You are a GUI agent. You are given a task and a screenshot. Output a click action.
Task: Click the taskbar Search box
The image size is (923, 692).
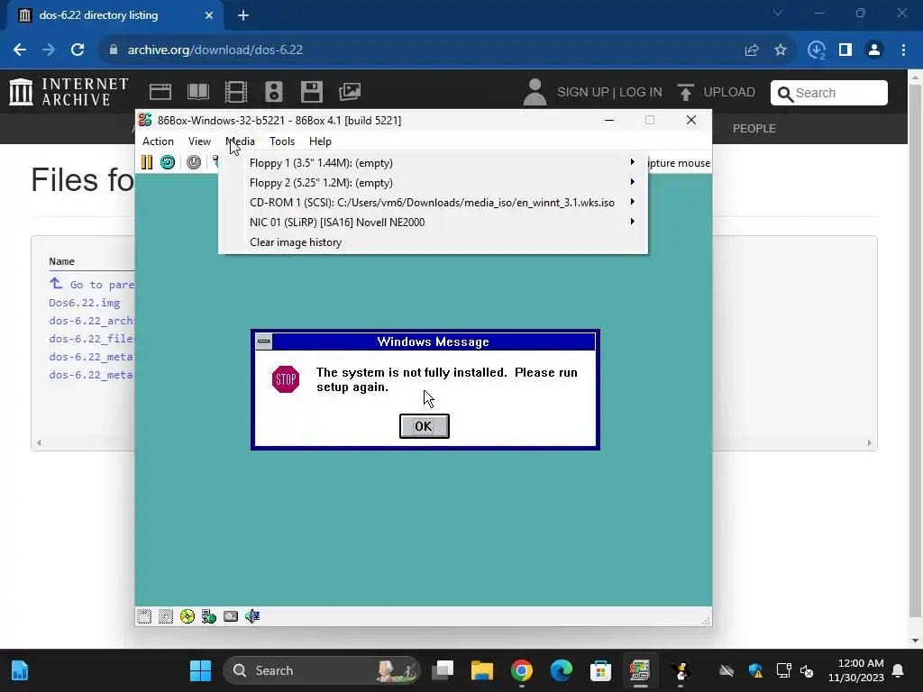coord(322,670)
